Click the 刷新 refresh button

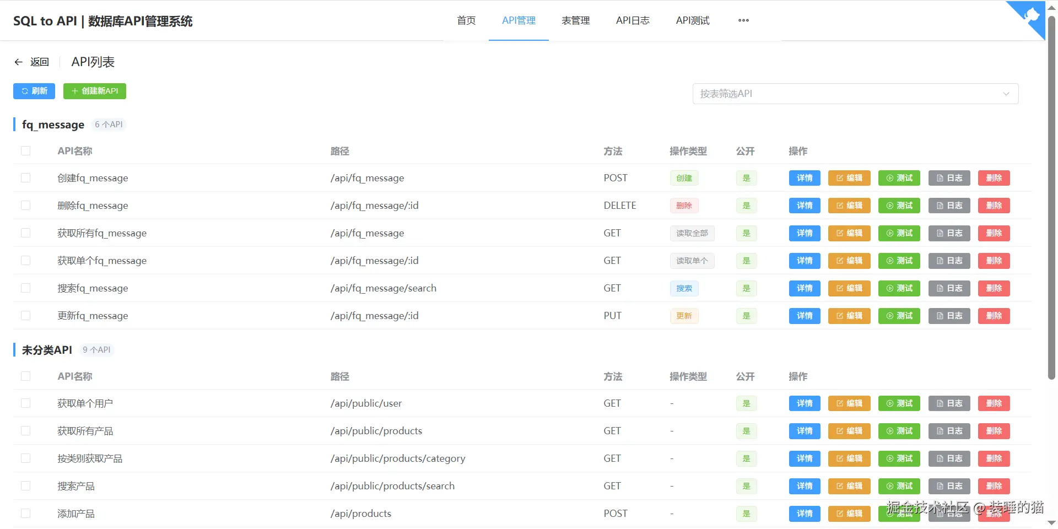[34, 91]
